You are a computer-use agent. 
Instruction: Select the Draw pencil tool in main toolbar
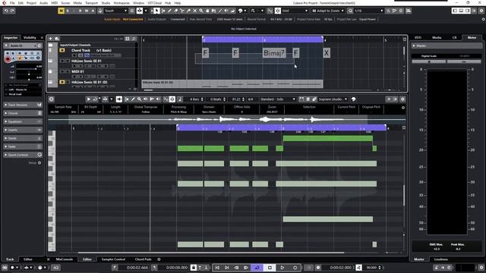coord(169,11)
